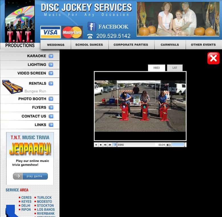
Task: Close the video overlay with red X
Action: [x=213, y=58]
